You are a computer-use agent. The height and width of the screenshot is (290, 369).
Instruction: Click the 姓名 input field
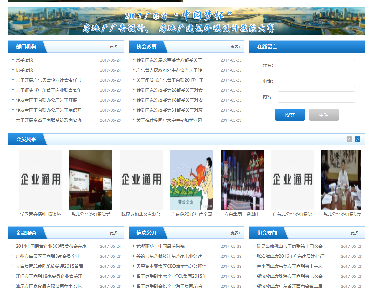click(x=316, y=66)
